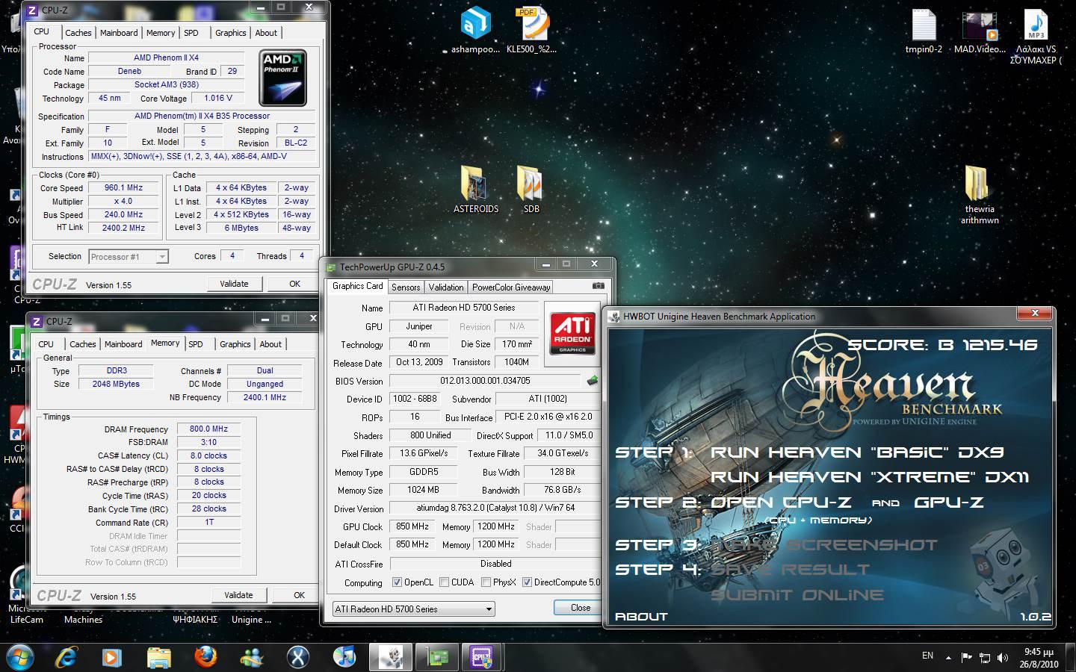The image size is (1076, 672).
Task: Open the Windows Start menu orb
Action: 20,657
